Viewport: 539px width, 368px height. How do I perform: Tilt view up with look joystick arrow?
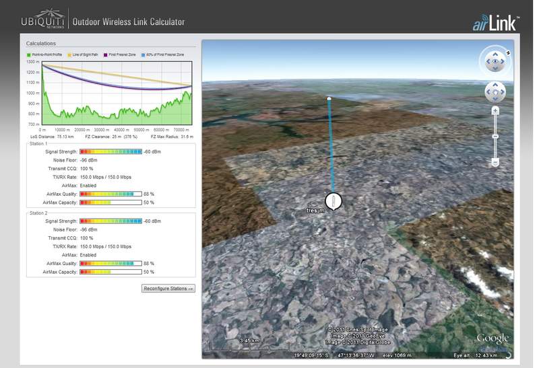pos(495,54)
